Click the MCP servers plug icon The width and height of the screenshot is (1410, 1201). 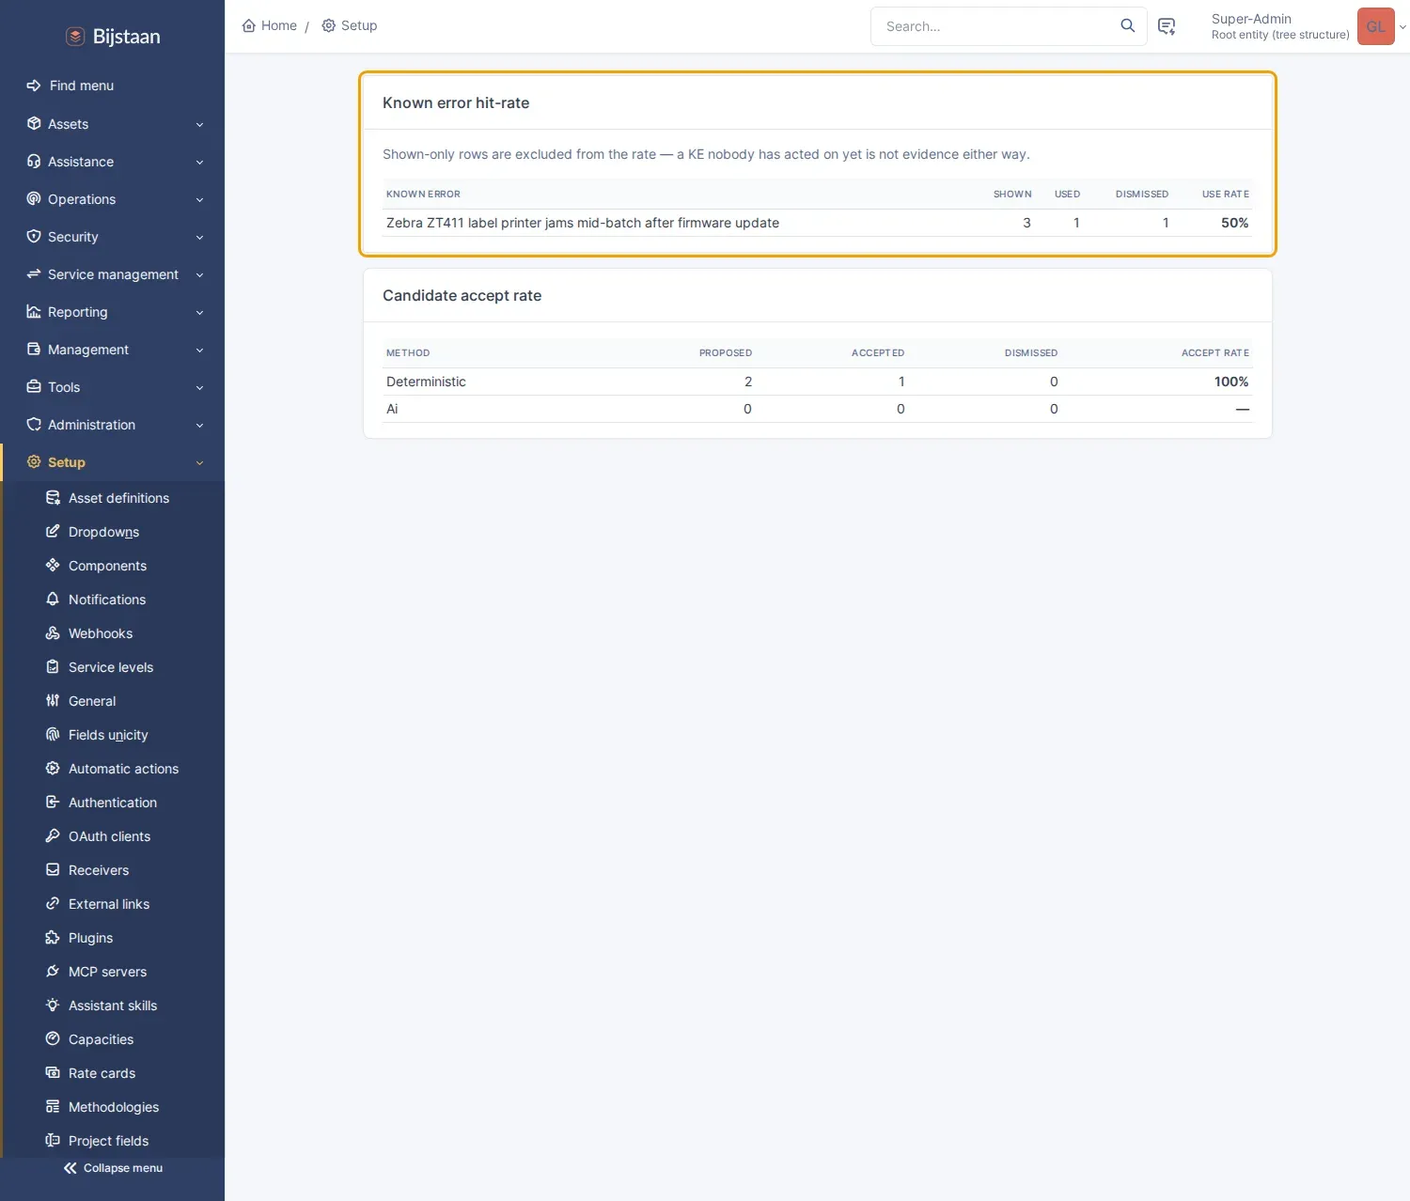[x=53, y=972]
